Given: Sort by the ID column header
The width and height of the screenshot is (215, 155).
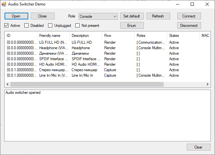Looking at the screenshot, I should coord(21,36).
